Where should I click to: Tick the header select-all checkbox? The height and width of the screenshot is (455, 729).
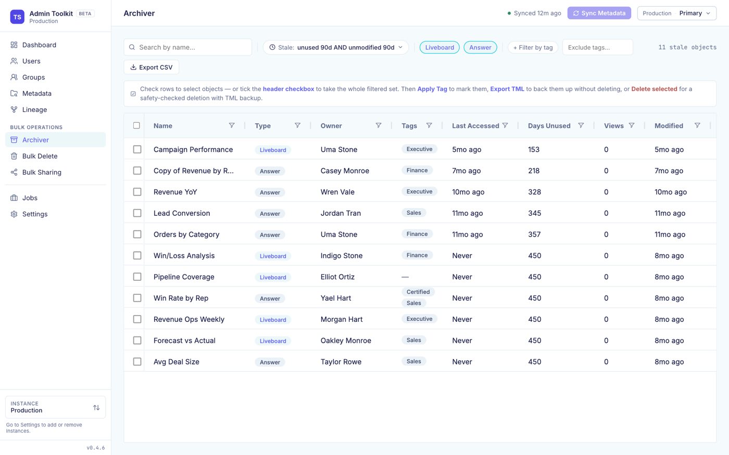pos(136,125)
